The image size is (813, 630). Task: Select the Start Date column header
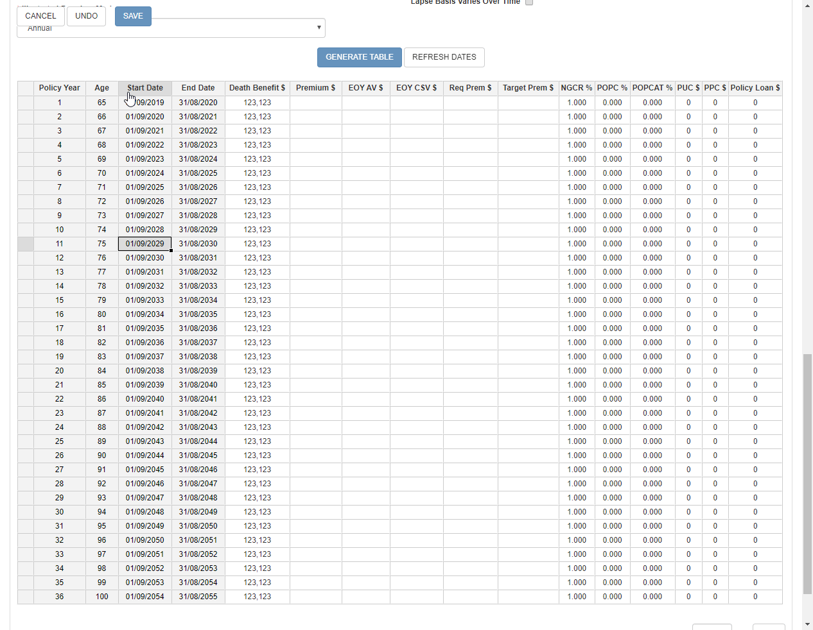coord(144,88)
